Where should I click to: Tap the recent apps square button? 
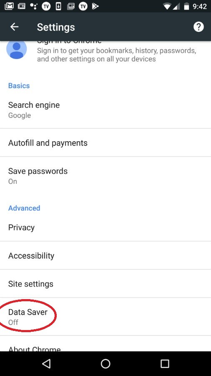(x=165, y=363)
